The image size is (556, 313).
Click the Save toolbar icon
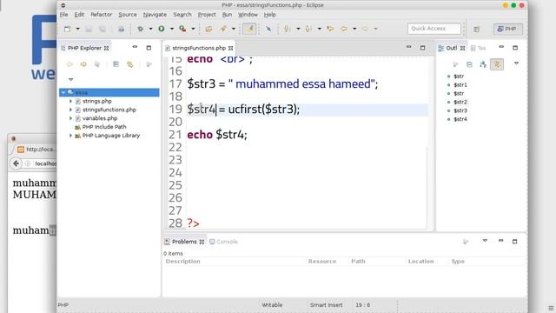tap(89, 29)
